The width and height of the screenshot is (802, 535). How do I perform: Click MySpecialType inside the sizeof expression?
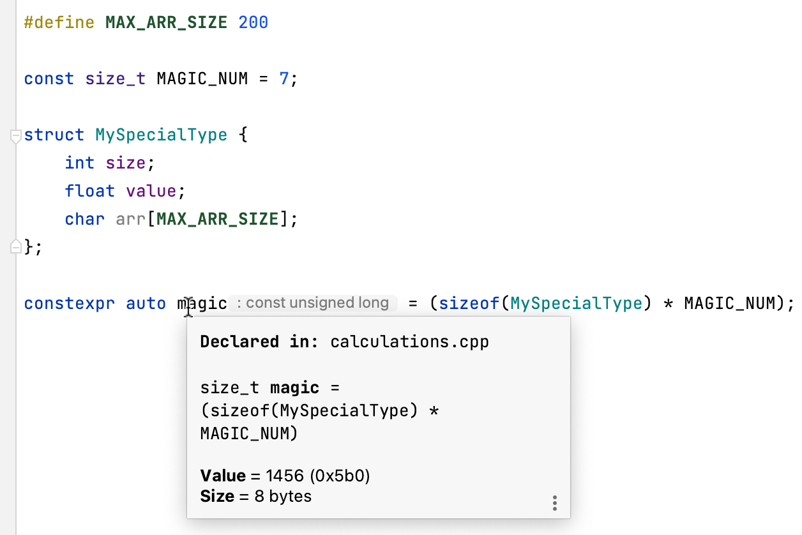click(576, 303)
